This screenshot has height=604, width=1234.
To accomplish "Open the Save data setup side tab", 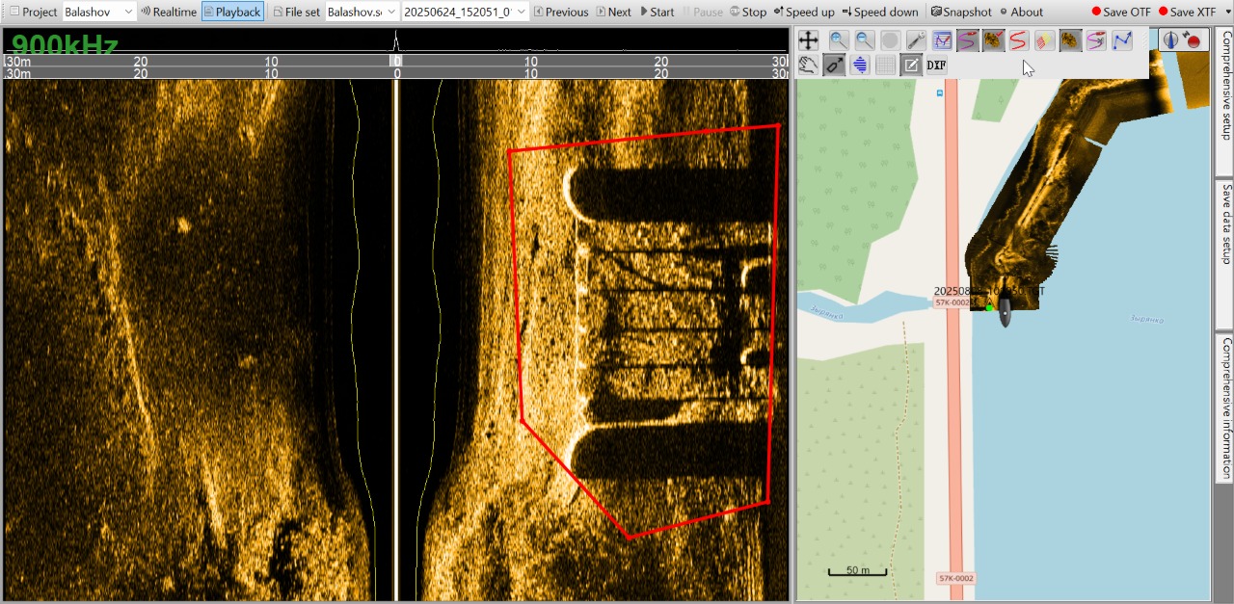I will point(1225,223).
